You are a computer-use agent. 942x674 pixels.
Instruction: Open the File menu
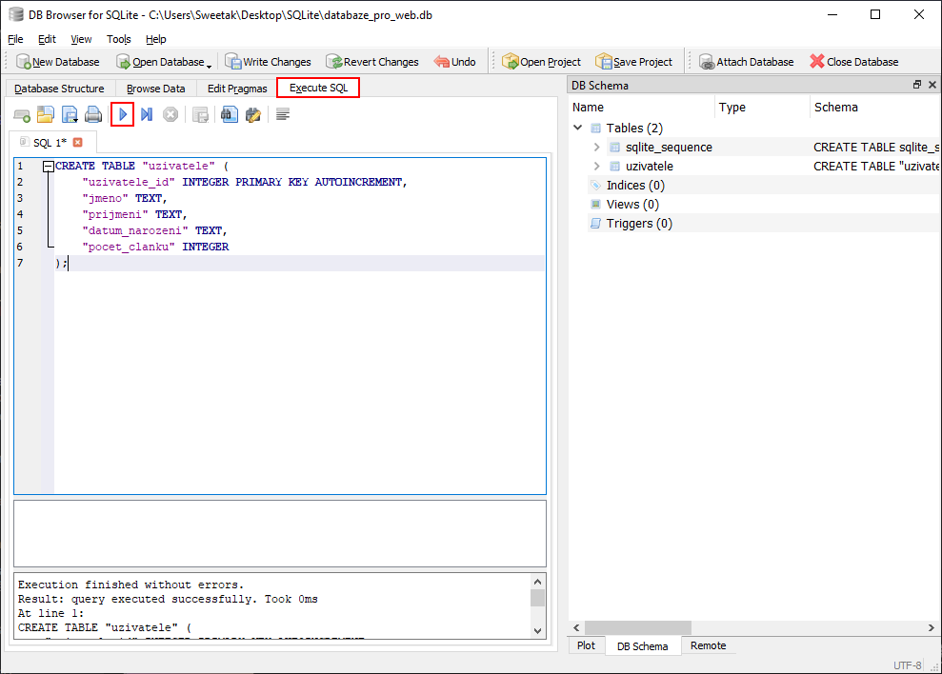(15, 39)
